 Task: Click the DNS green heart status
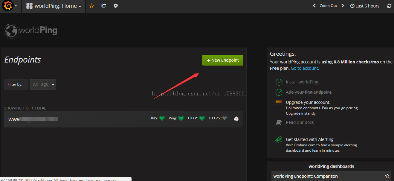[x=162, y=118]
